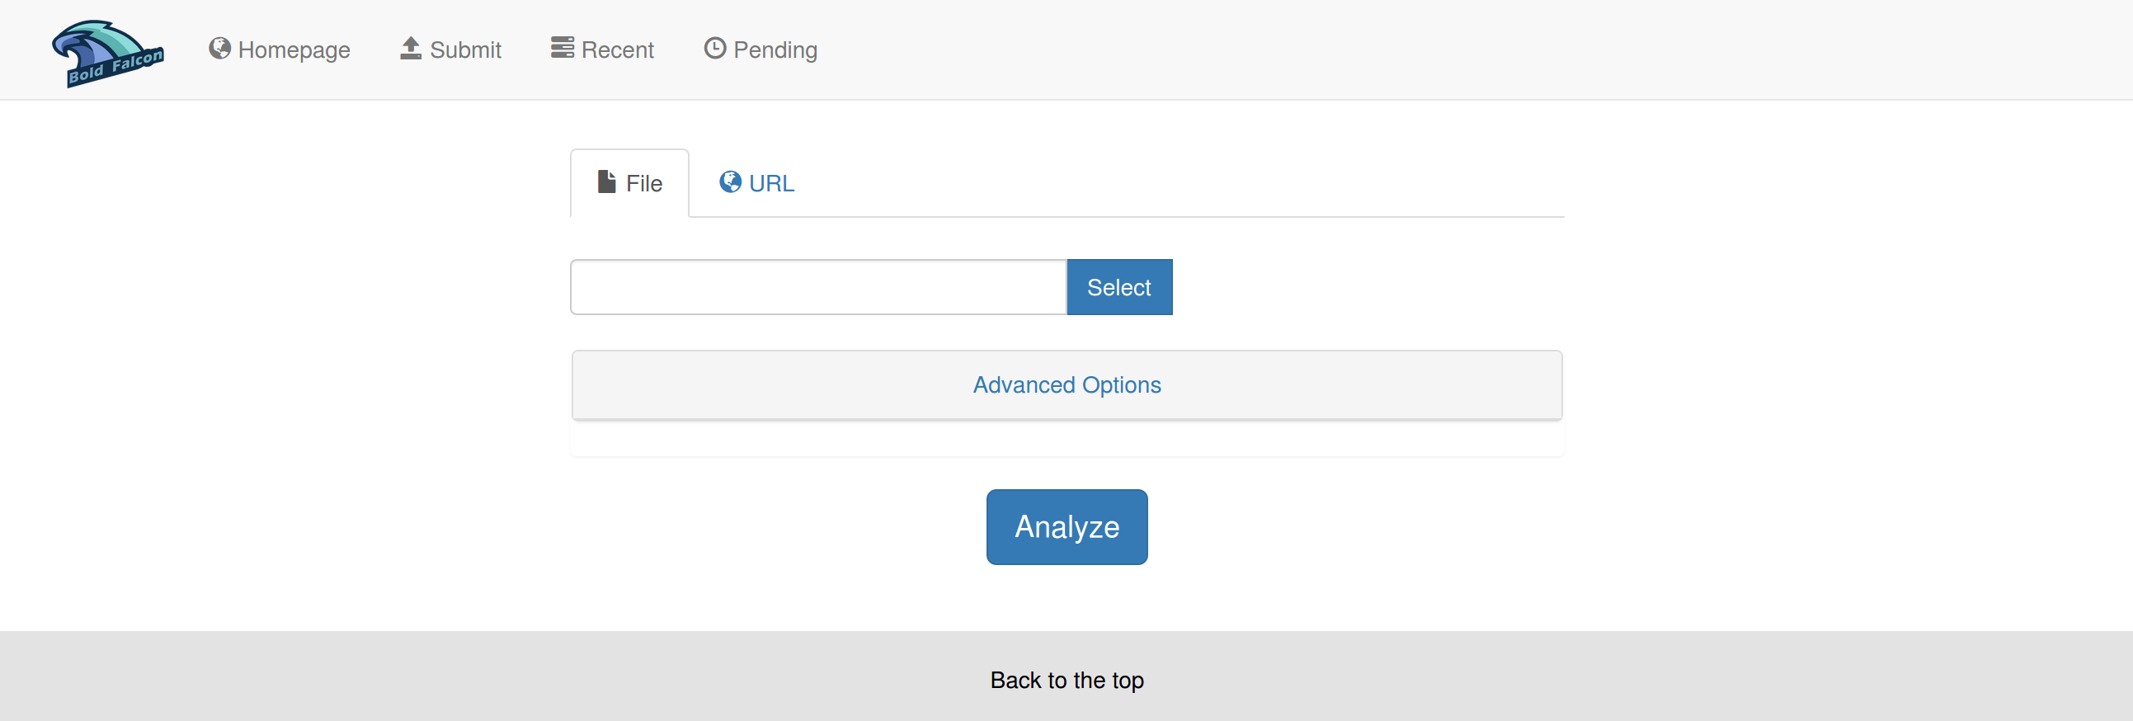Click the globe icon beside Homepage
Image resolution: width=2133 pixels, height=721 pixels.
tap(219, 49)
